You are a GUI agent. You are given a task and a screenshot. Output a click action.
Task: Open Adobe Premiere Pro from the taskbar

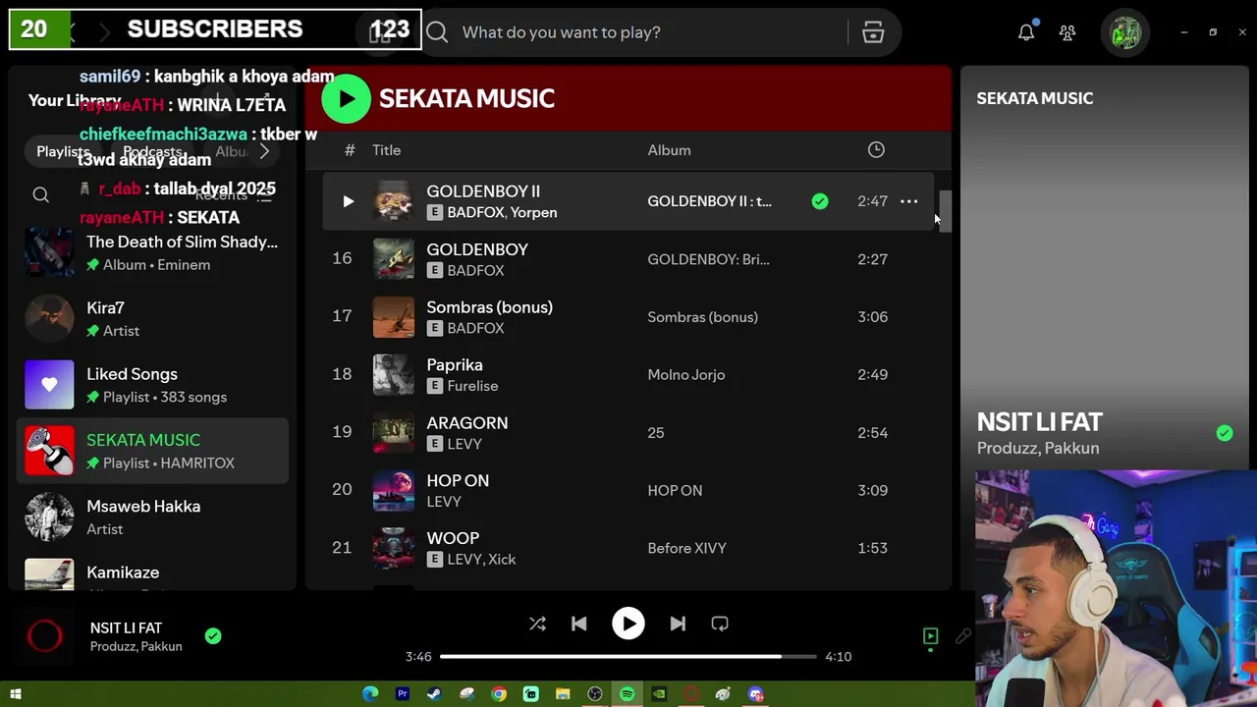click(402, 694)
